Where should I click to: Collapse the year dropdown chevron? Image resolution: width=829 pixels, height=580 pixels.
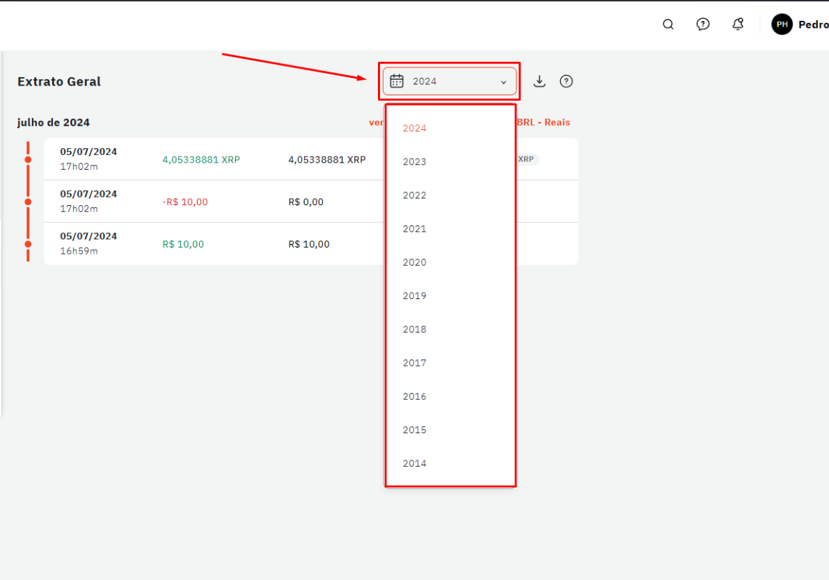click(504, 82)
